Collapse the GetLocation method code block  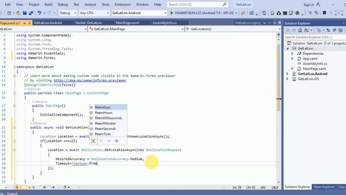point(15,127)
